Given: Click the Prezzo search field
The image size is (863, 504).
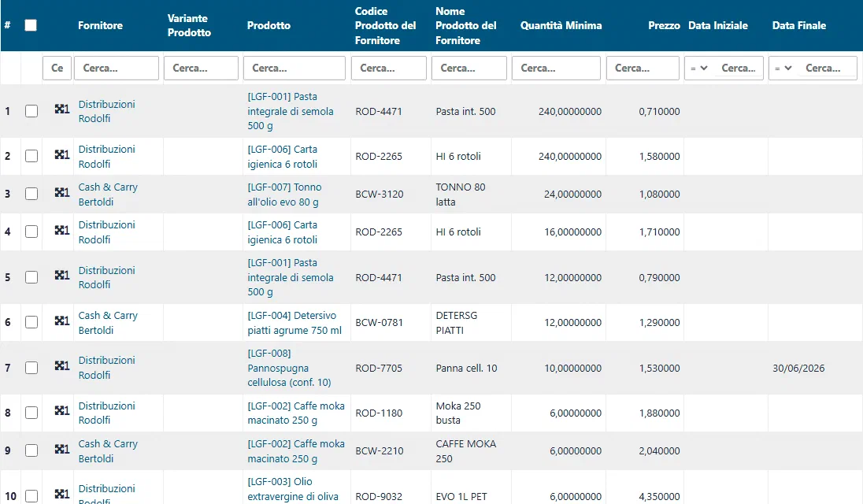Looking at the screenshot, I should pyautogui.click(x=643, y=69).
